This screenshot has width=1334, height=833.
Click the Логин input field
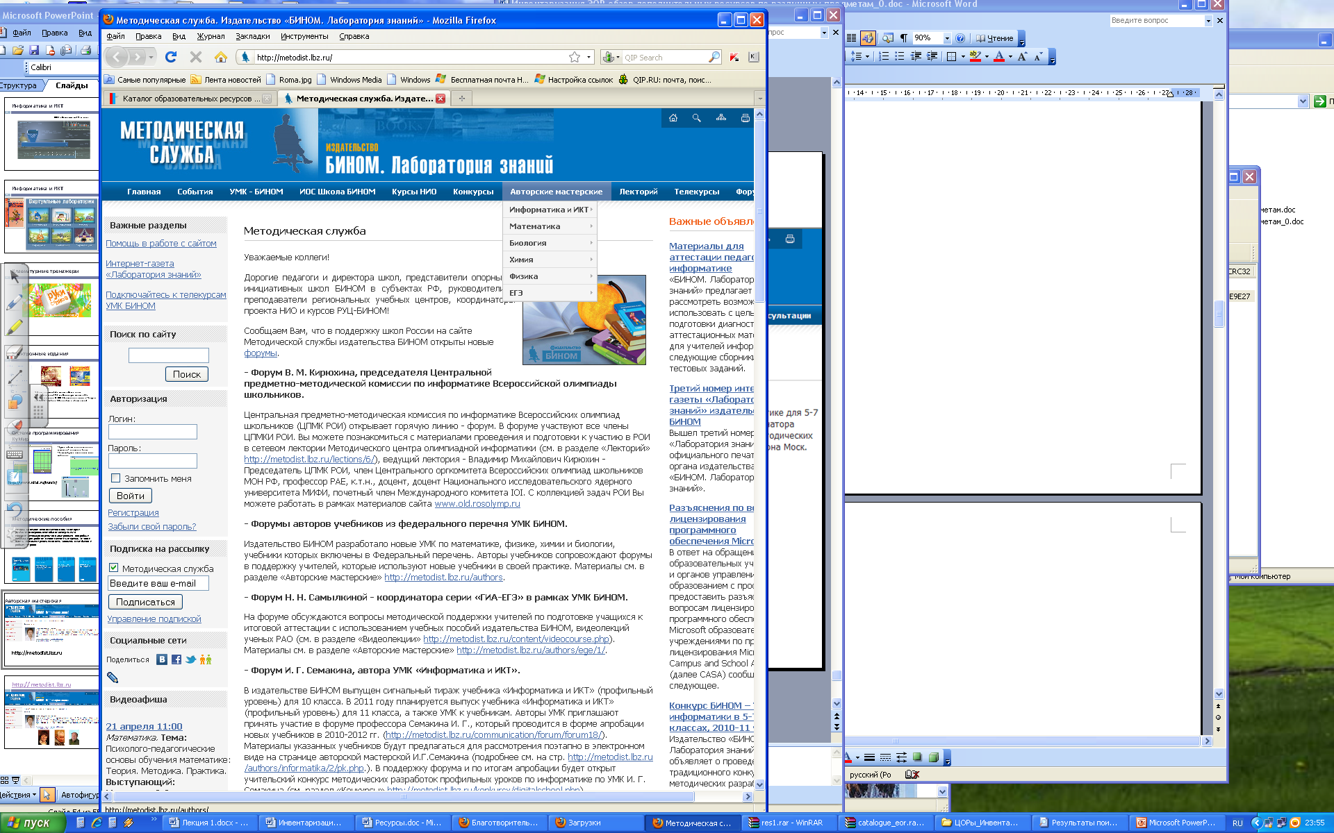pyautogui.click(x=153, y=432)
